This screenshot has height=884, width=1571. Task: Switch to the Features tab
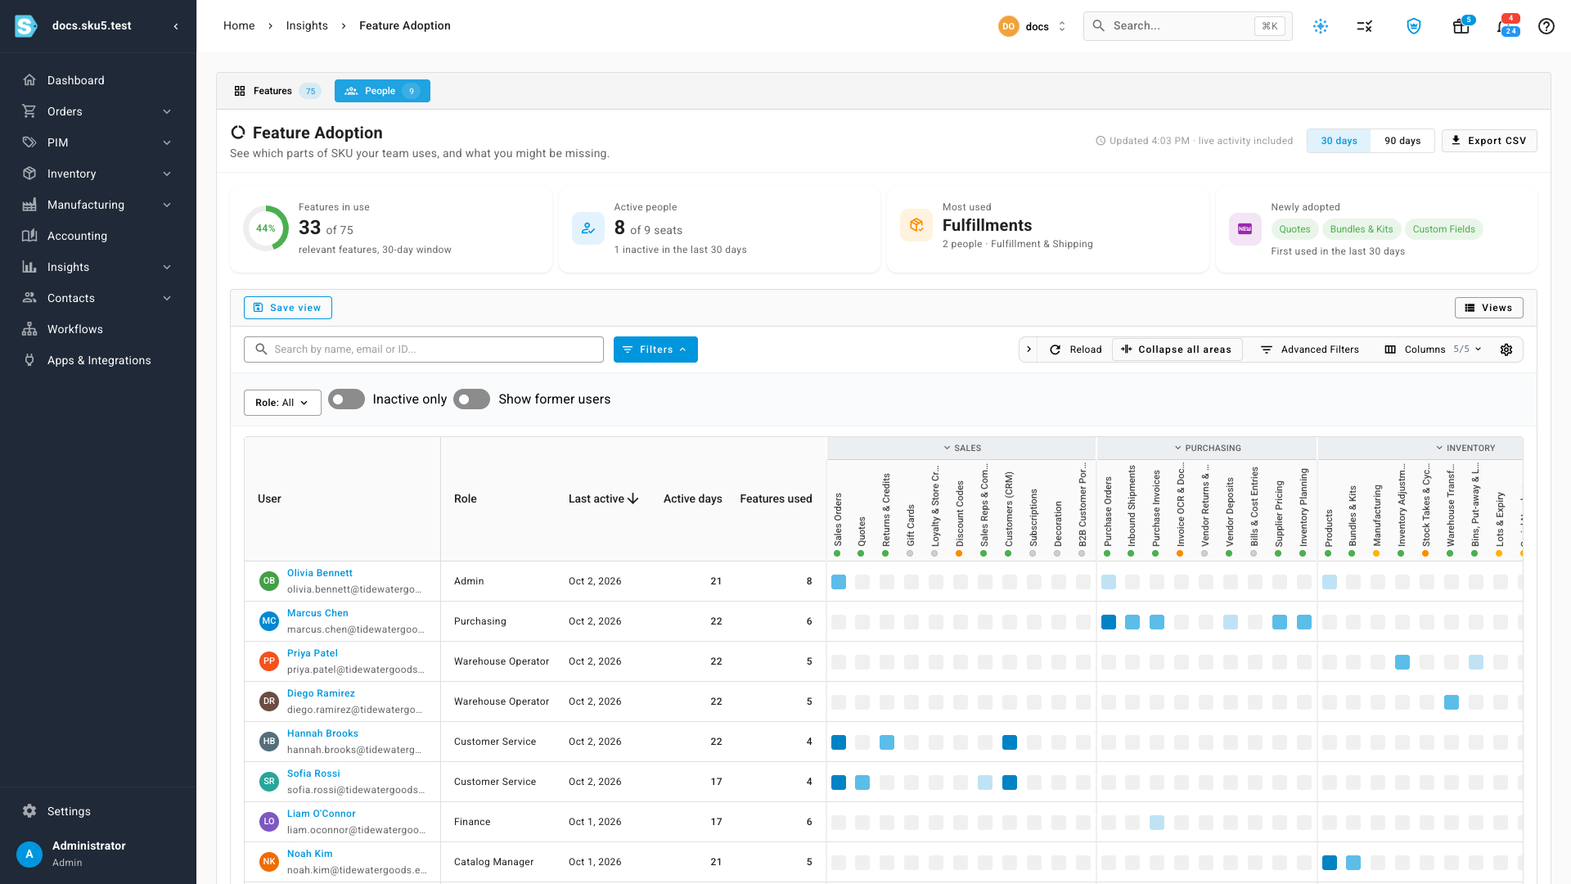pos(276,91)
